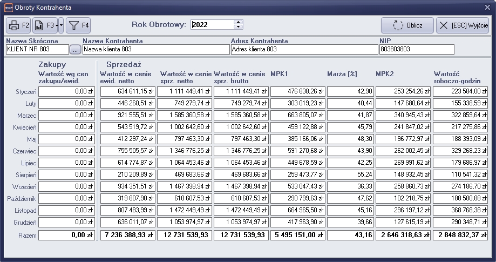This screenshot has width=496, height=262.
Task: Click the application icon in title bar
Action: point(8,8)
